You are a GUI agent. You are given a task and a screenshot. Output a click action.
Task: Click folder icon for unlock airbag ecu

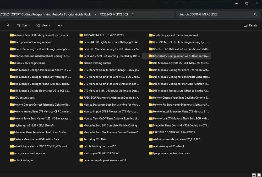point(12,160)
